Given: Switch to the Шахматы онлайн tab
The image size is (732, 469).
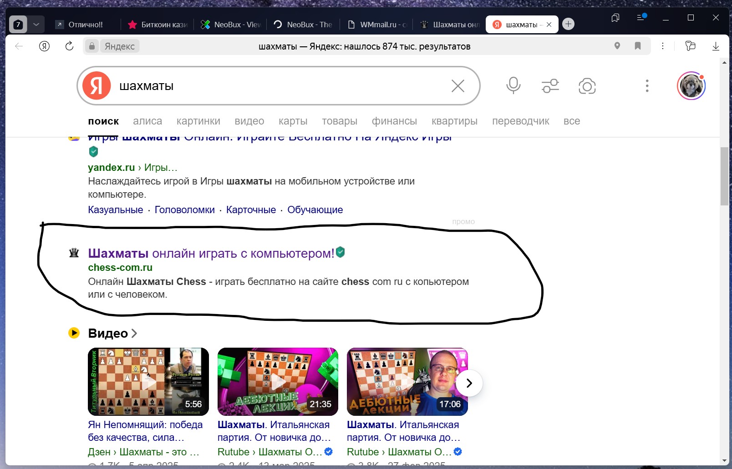Looking at the screenshot, I should point(449,25).
